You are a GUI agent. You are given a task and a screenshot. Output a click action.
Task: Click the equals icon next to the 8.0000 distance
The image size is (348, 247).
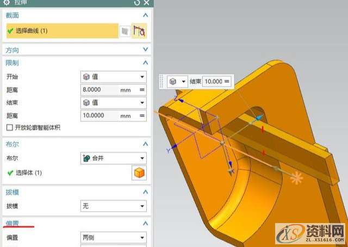142,89
